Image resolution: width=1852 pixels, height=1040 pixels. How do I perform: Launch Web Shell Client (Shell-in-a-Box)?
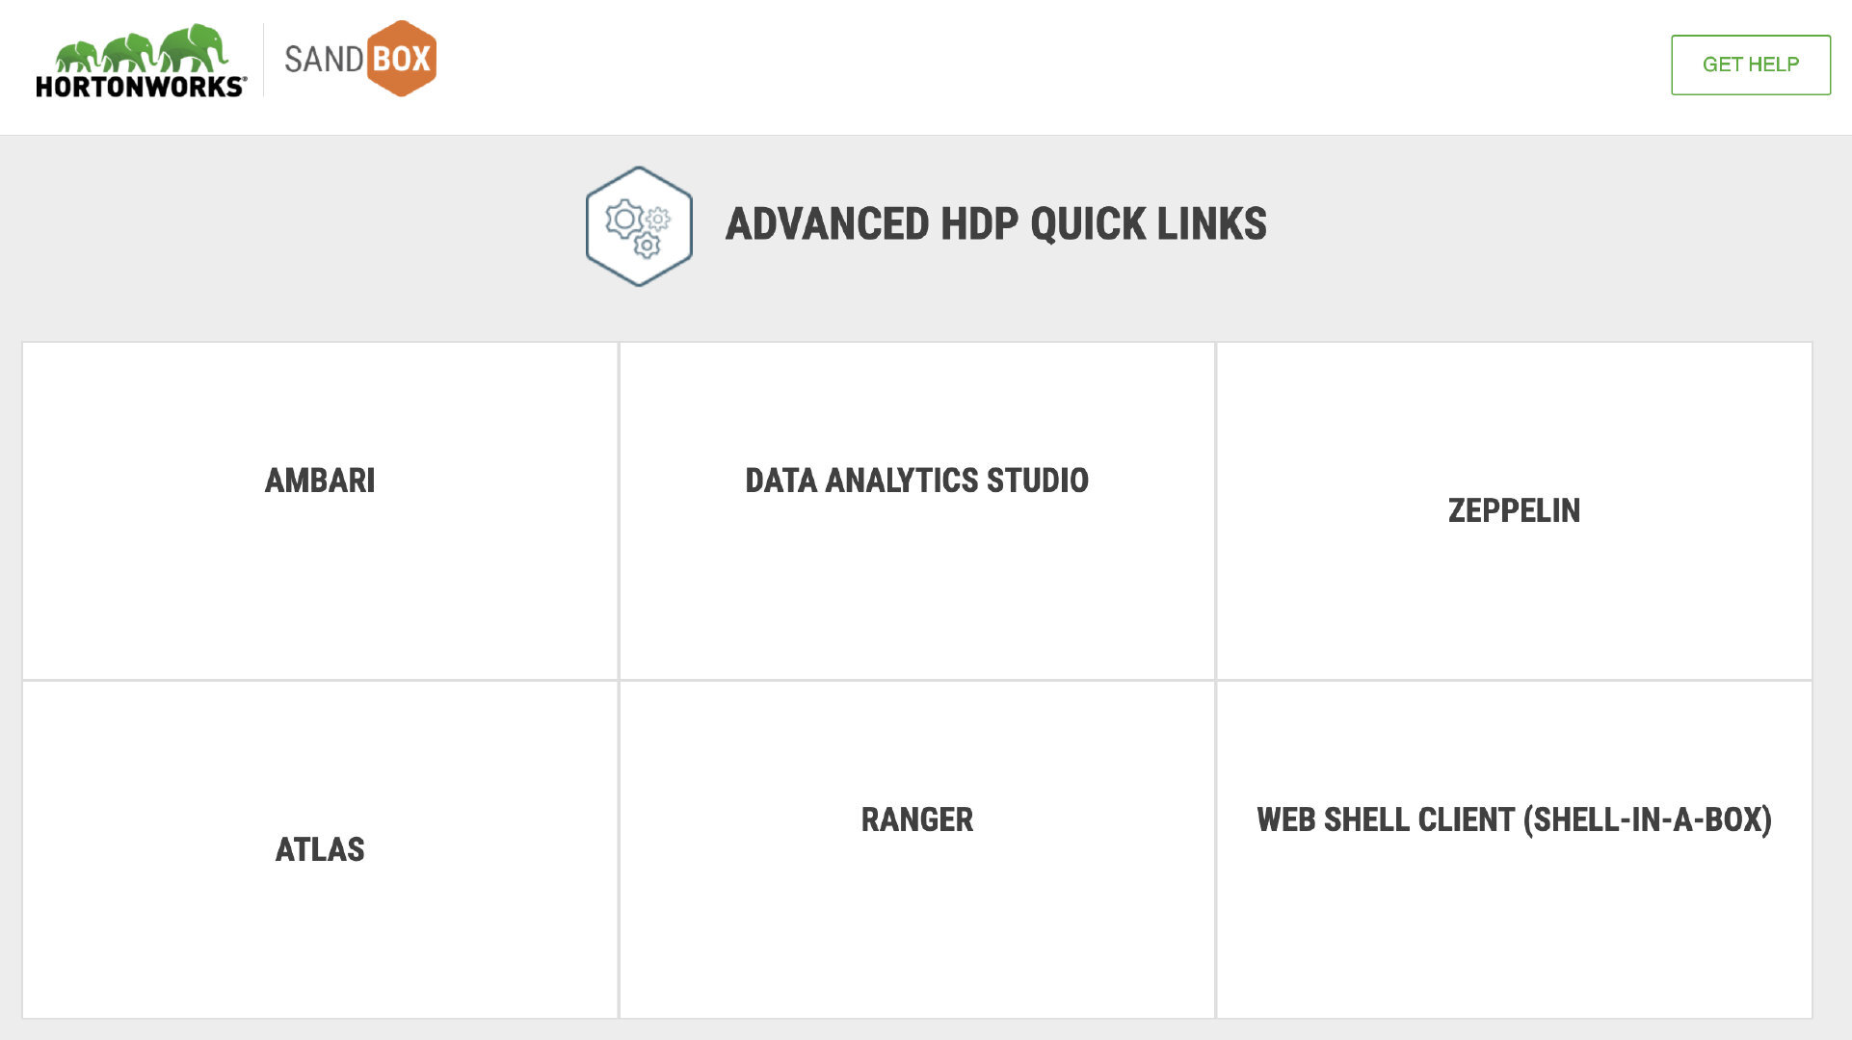pos(1514,819)
